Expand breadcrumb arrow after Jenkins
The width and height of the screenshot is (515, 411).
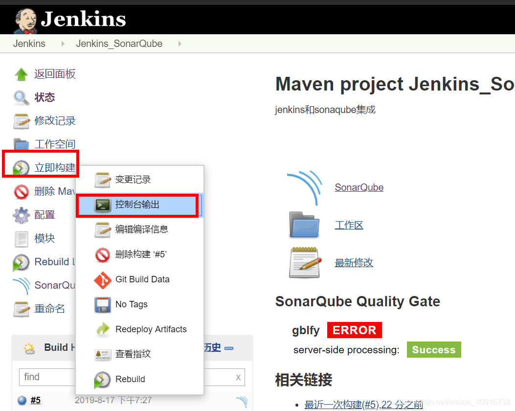tap(63, 44)
